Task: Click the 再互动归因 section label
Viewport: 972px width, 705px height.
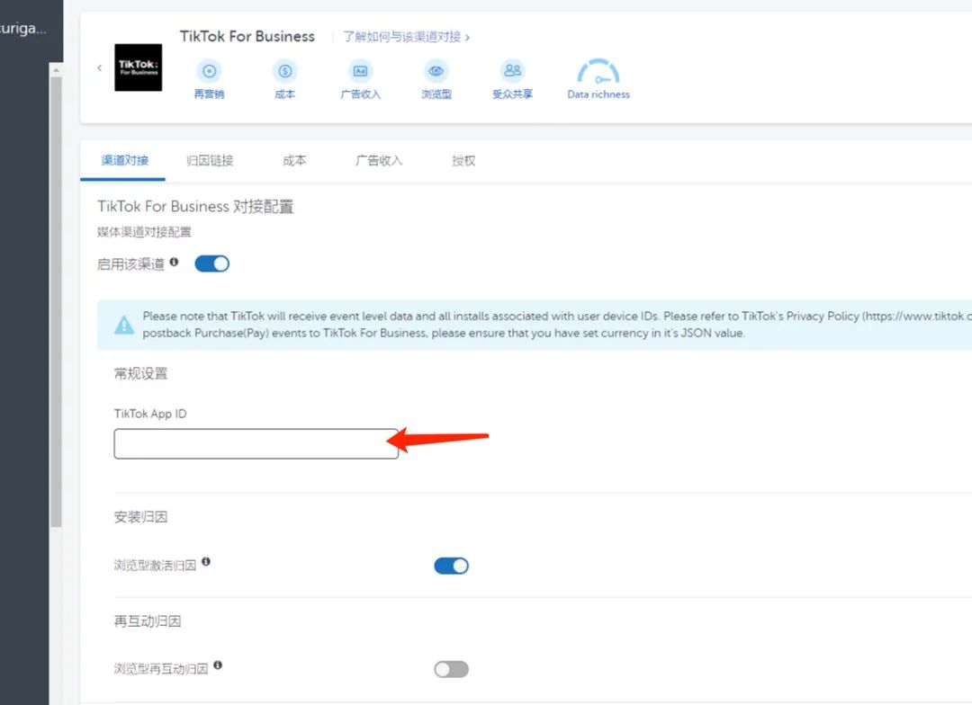Action: [x=148, y=621]
